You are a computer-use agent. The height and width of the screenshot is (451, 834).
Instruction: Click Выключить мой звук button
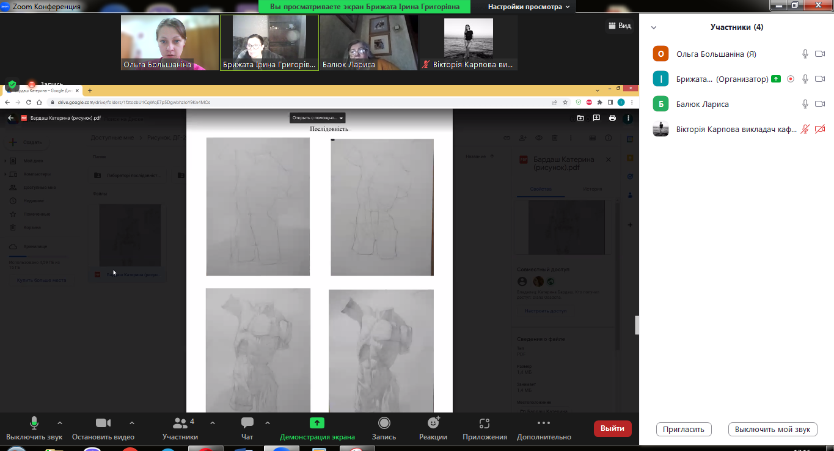772,429
